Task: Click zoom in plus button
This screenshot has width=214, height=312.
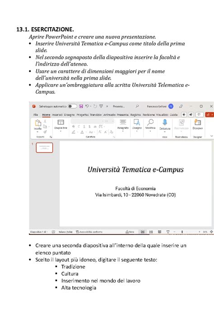Action: click(x=199, y=232)
